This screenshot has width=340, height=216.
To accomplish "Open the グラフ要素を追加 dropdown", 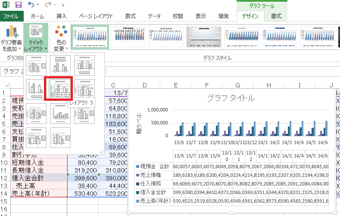I will pos(12,39).
